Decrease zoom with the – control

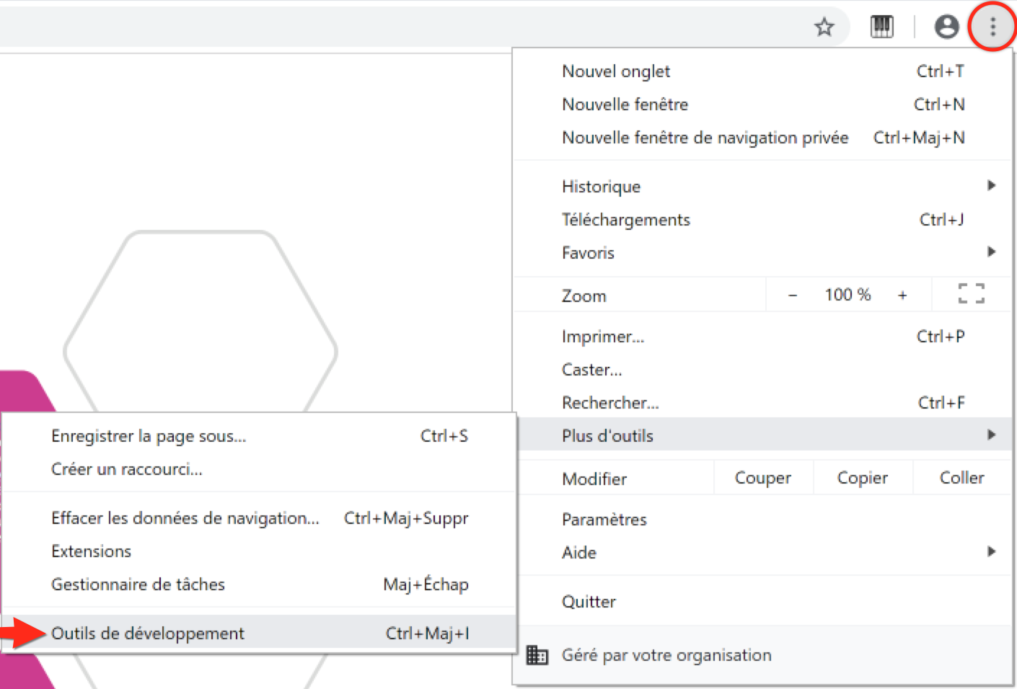(792, 294)
